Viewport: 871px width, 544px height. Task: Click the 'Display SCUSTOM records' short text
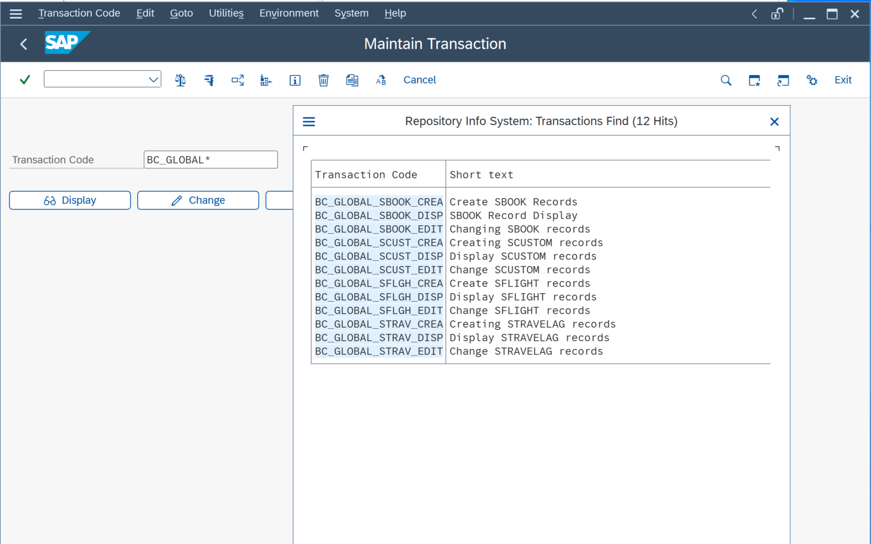click(x=523, y=256)
